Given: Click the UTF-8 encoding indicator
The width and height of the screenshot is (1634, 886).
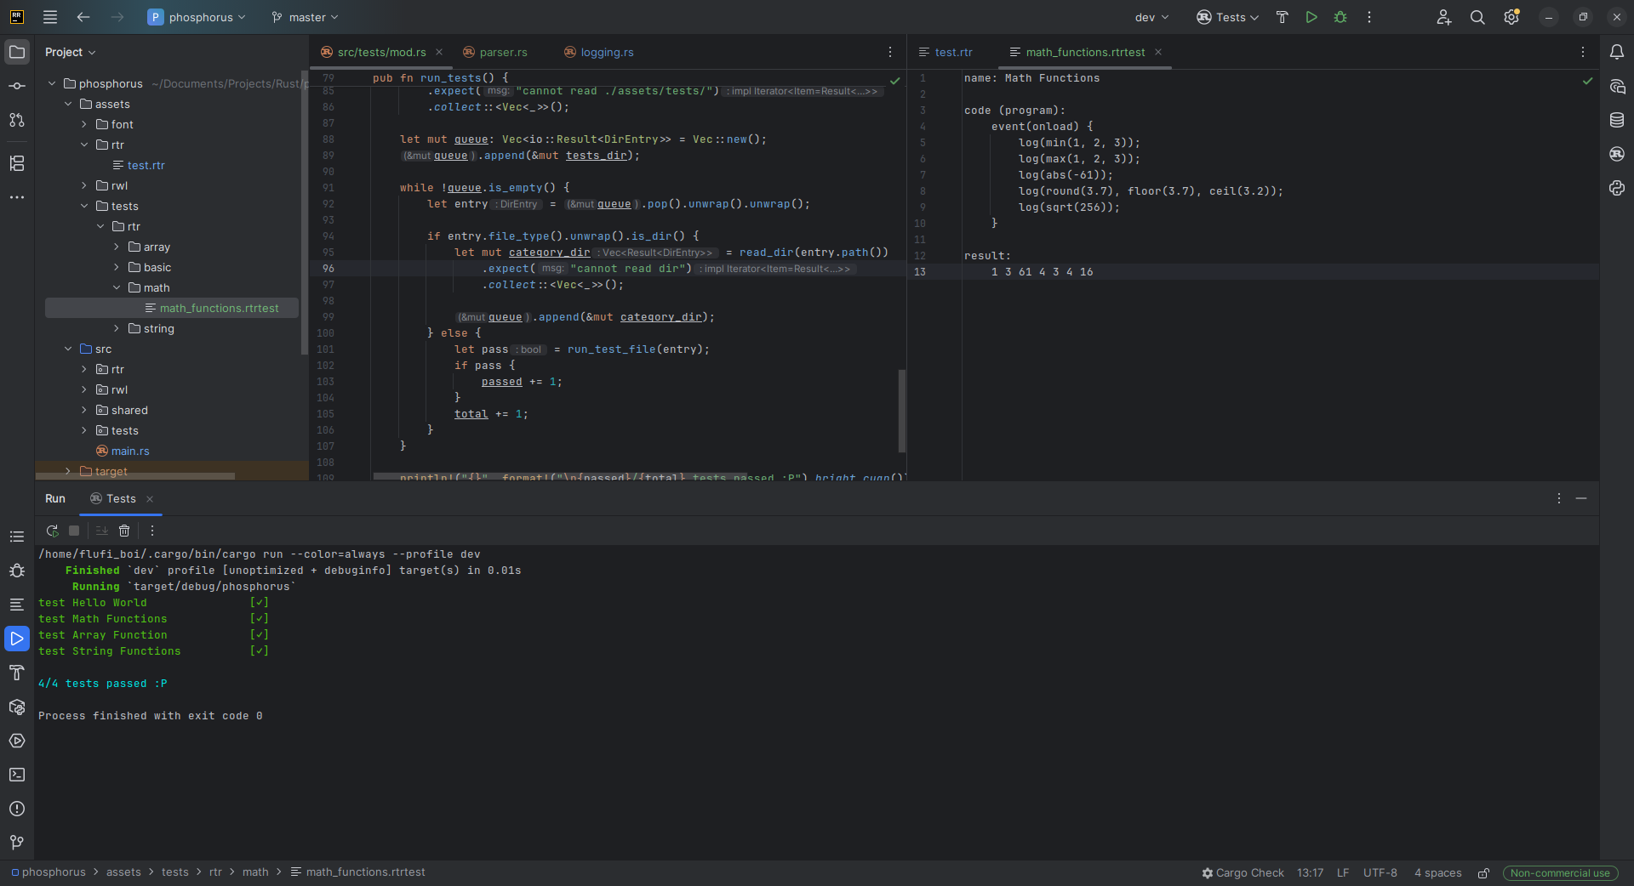Looking at the screenshot, I should pyautogui.click(x=1380, y=873).
